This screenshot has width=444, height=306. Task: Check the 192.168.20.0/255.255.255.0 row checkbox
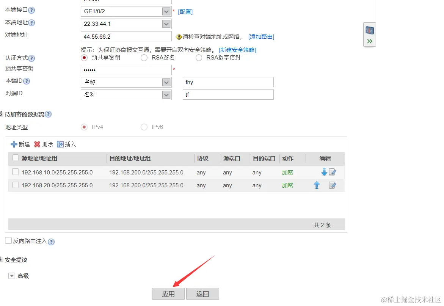pos(16,185)
